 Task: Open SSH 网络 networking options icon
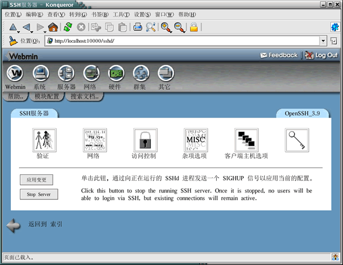click(x=95, y=140)
